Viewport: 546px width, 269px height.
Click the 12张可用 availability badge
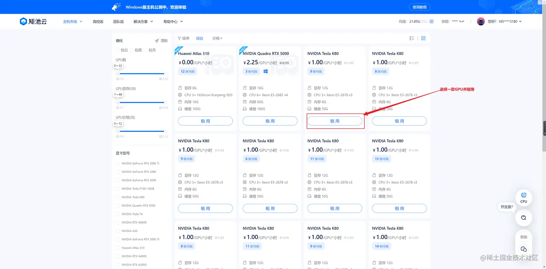187,71
